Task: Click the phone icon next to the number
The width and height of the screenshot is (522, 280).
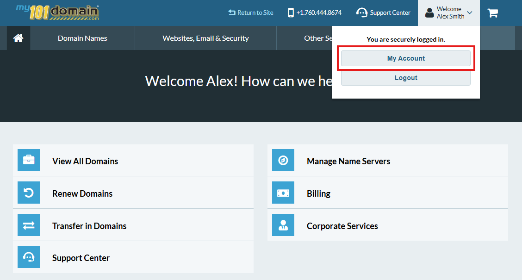Action: click(290, 13)
